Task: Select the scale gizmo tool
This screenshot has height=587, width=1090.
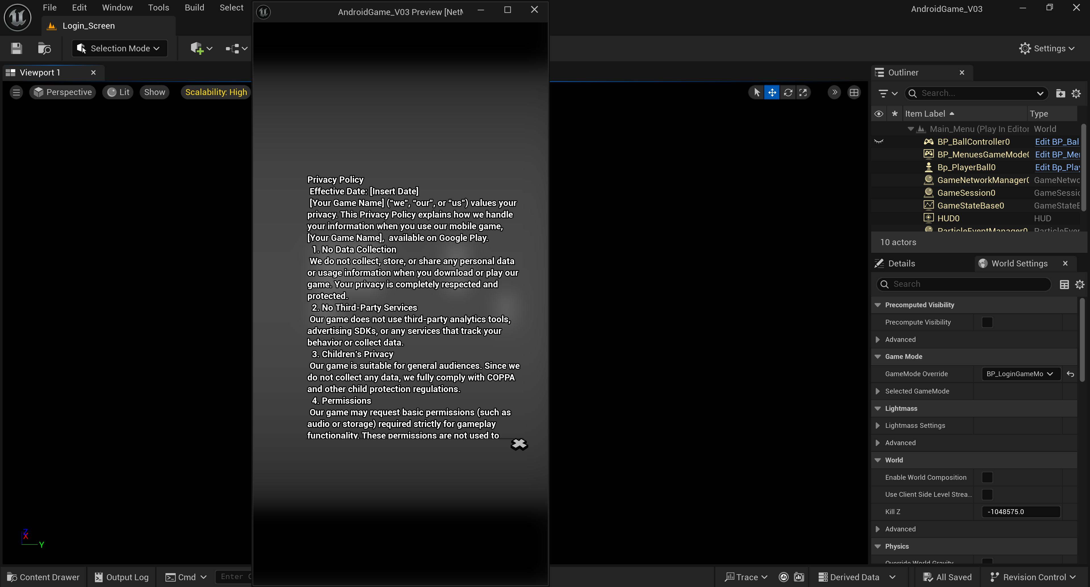Action: coord(803,92)
